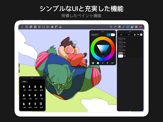Open the red 3D cube icon
The height and width of the screenshot is (122, 163).
point(141,27)
